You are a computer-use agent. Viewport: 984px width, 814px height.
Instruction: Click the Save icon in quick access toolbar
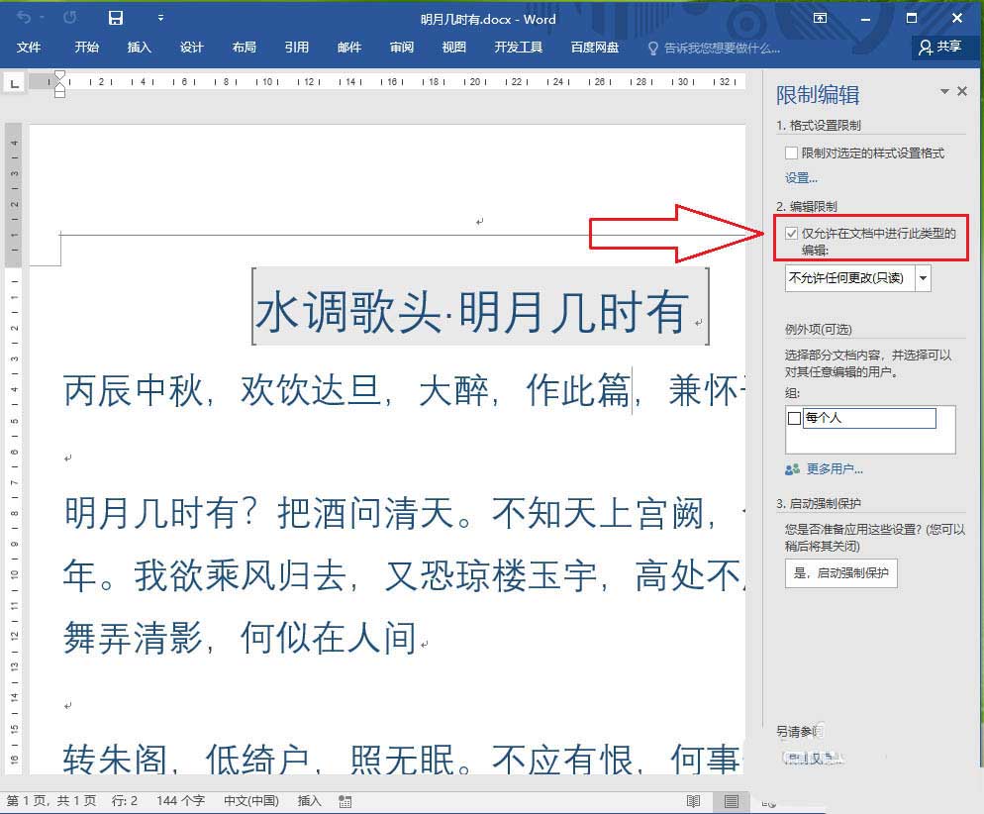pyautogui.click(x=116, y=18)
